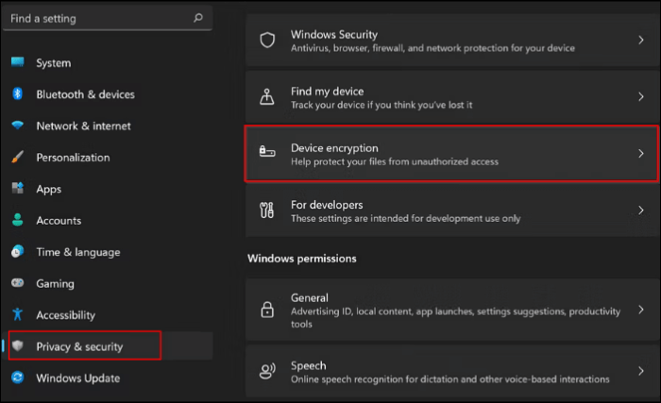Viewport: 661px width, 403px height.
Task: Open the System settings category
Action: pyautogui.click(x=53, y=63)
